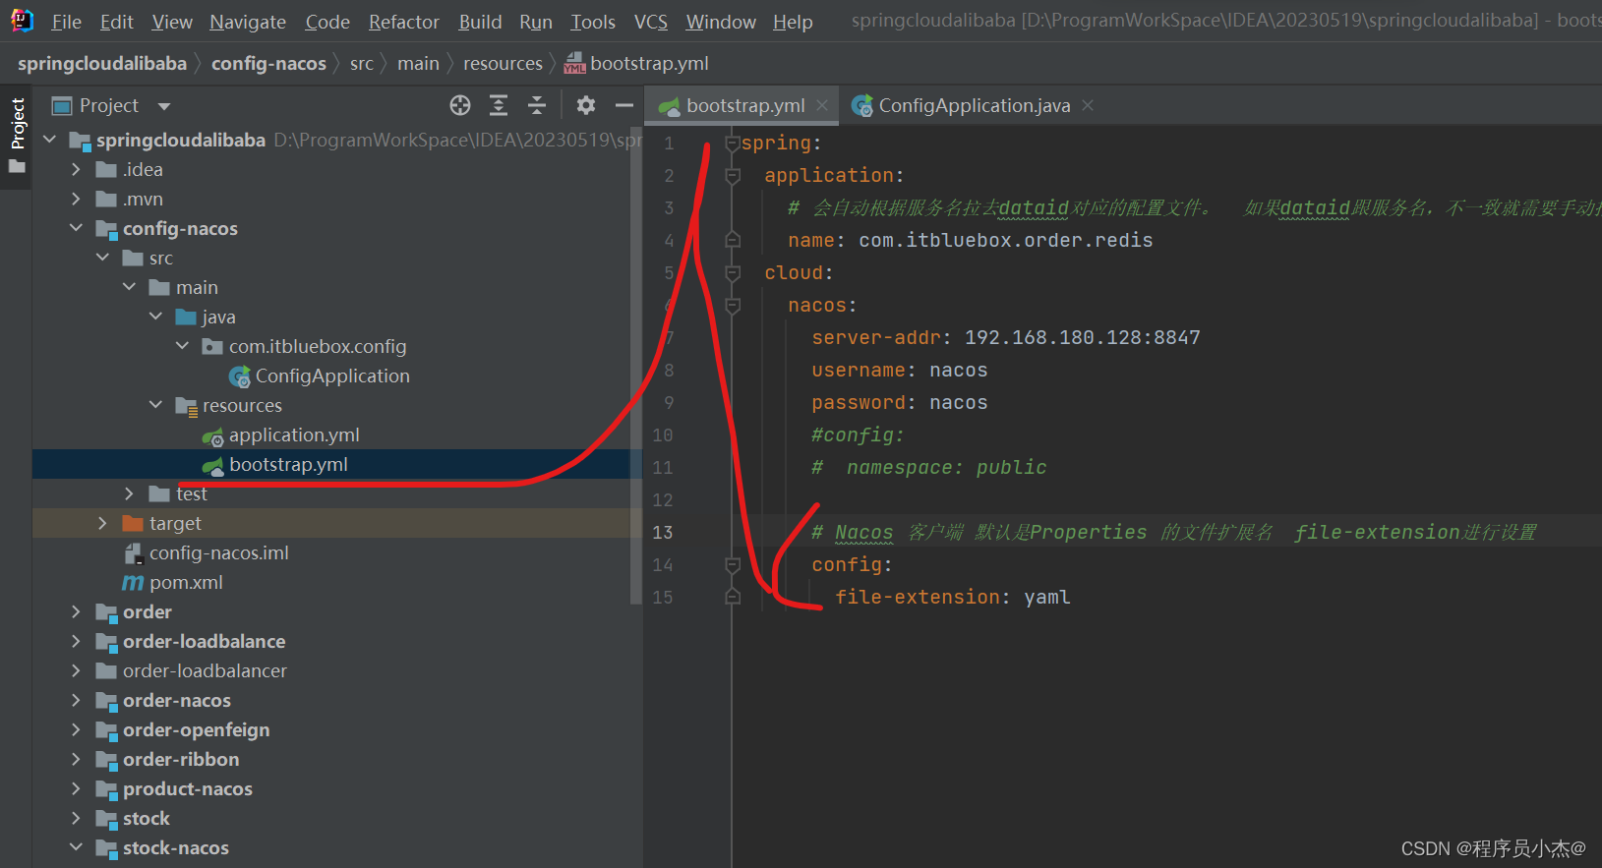This screenshot has height=868, width=1602.
Task: Collapse the java folder
Action: point(156,317)
